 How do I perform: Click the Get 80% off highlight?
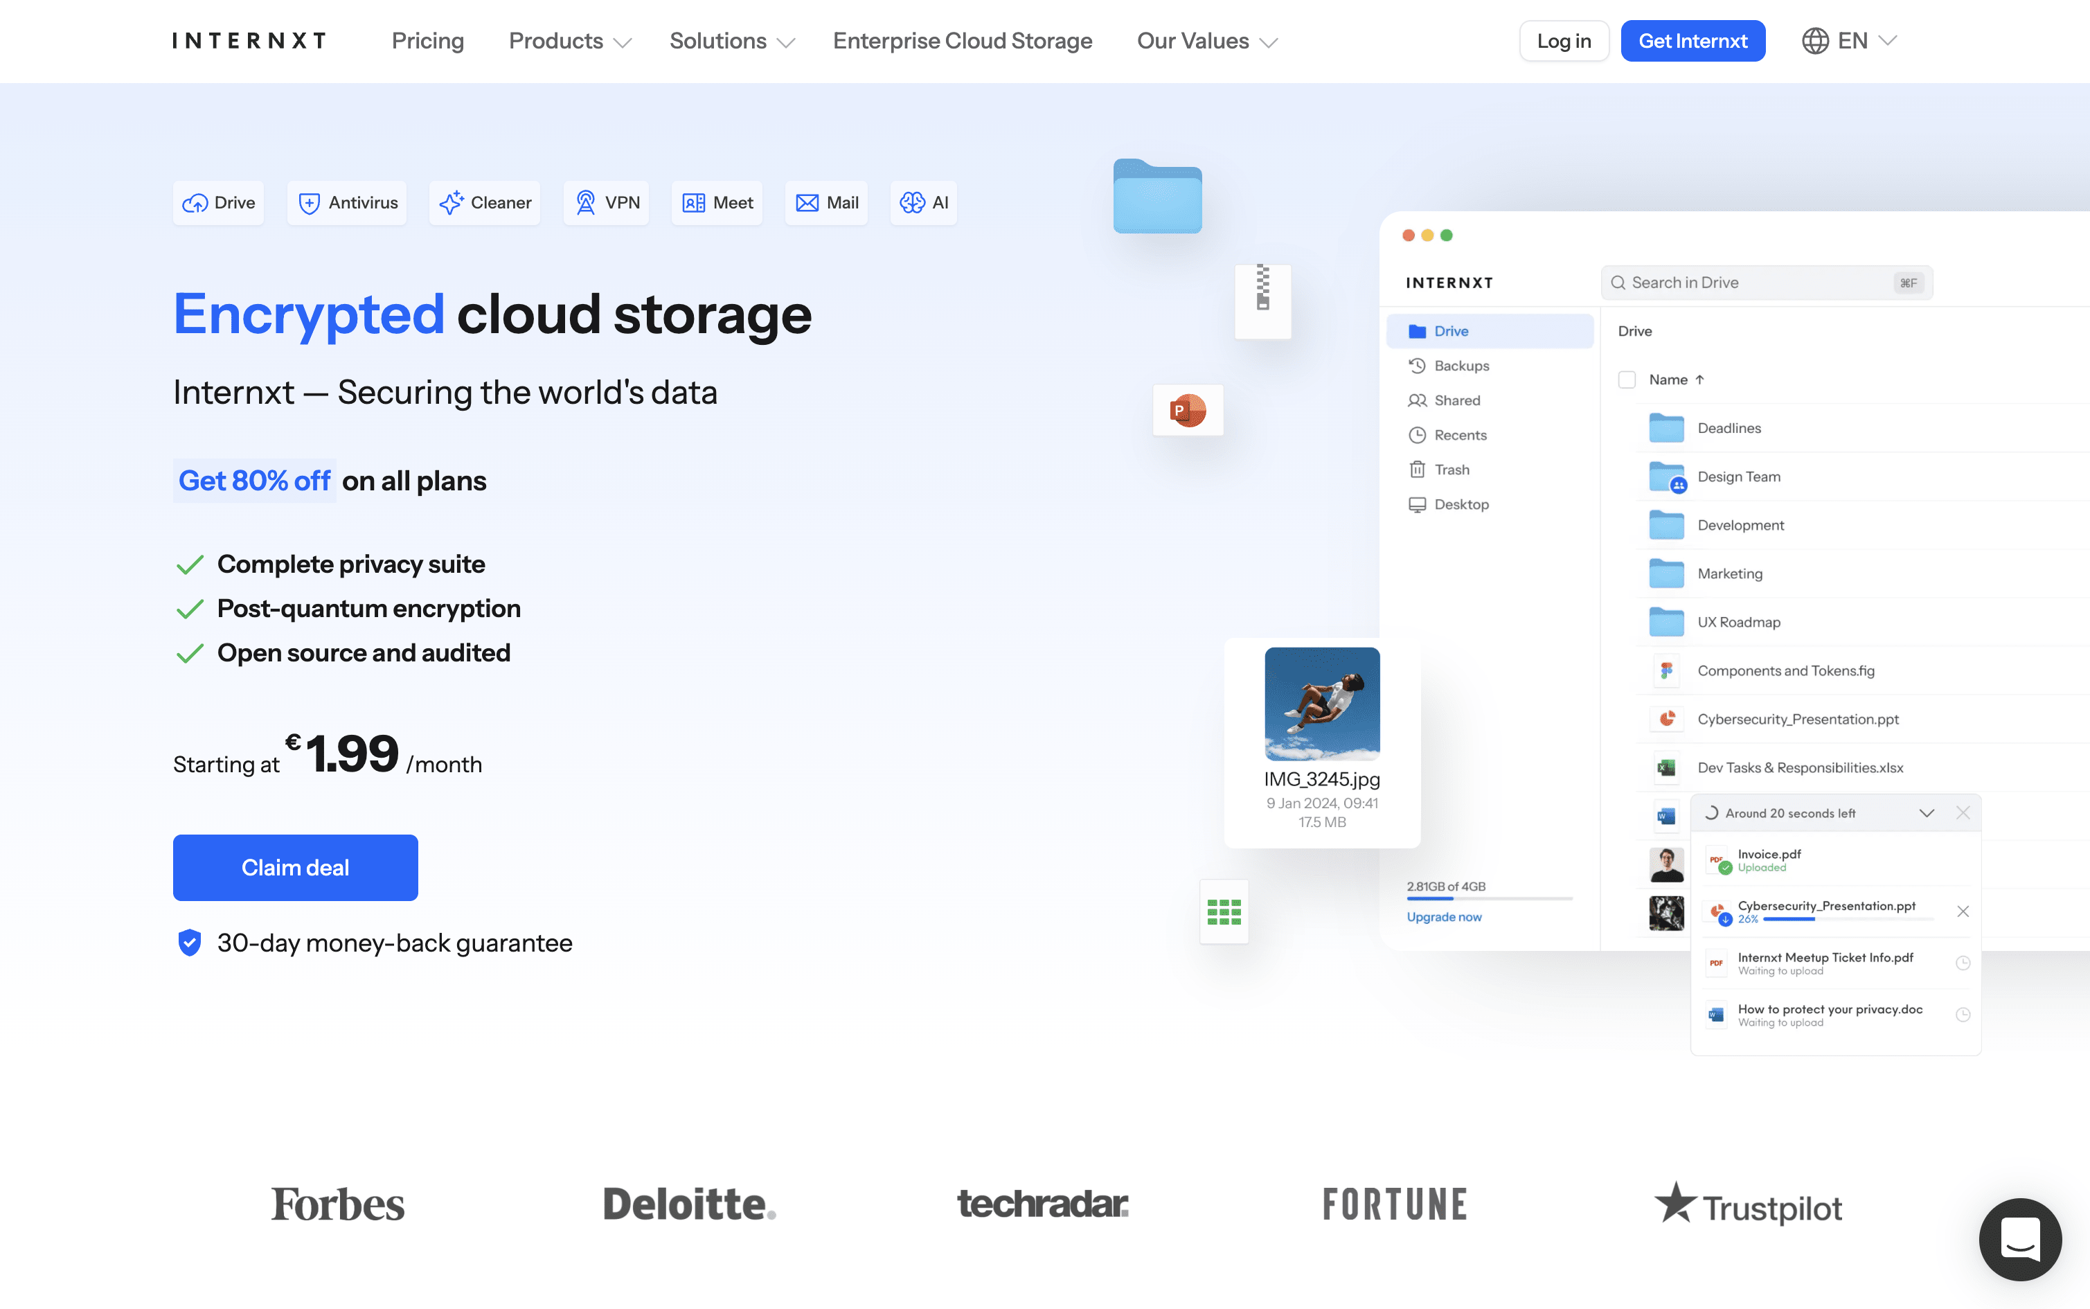tap(254, 481)
